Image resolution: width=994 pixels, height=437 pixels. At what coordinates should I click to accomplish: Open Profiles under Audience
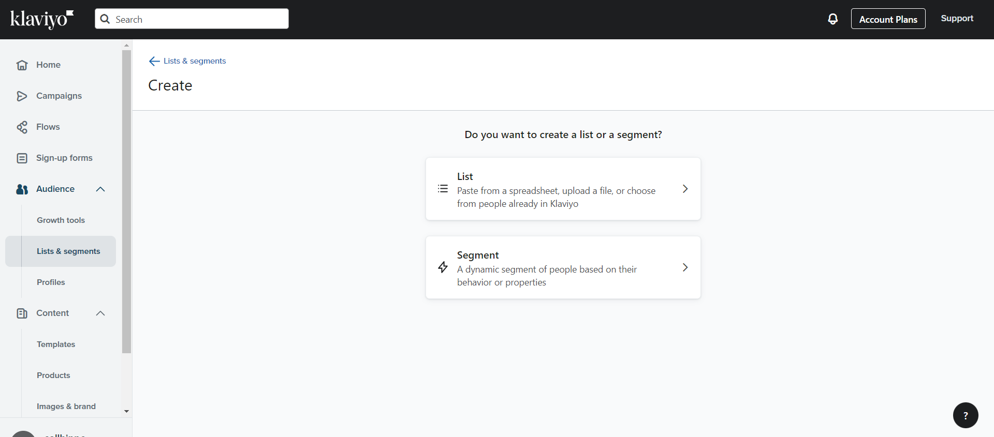point(51,282)
